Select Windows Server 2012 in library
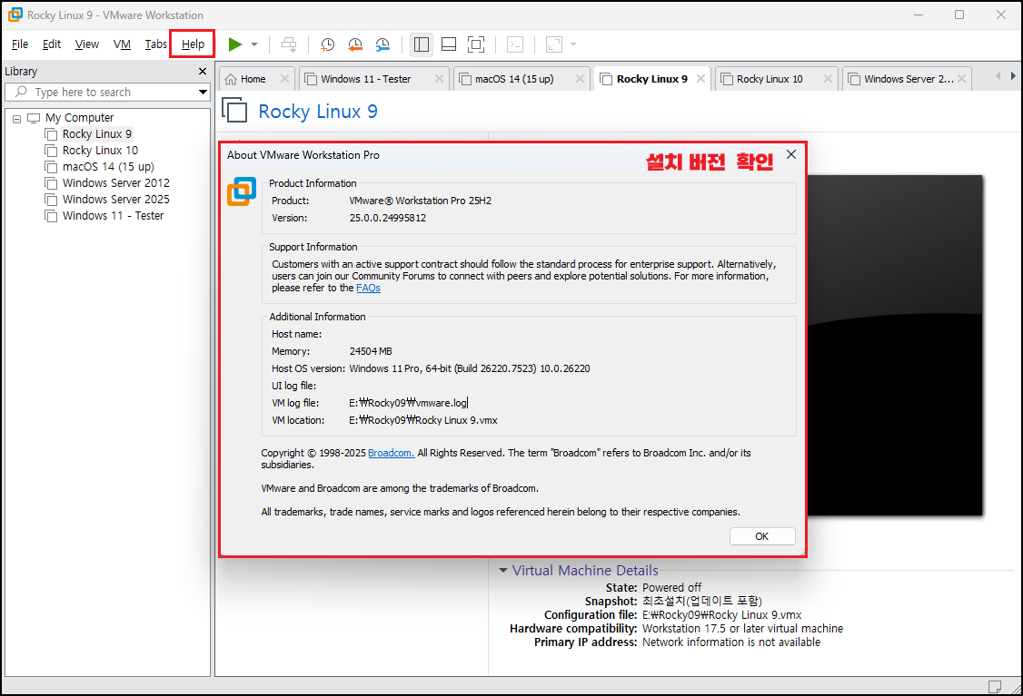The image size is (1023, 696). tap(115, 182)
